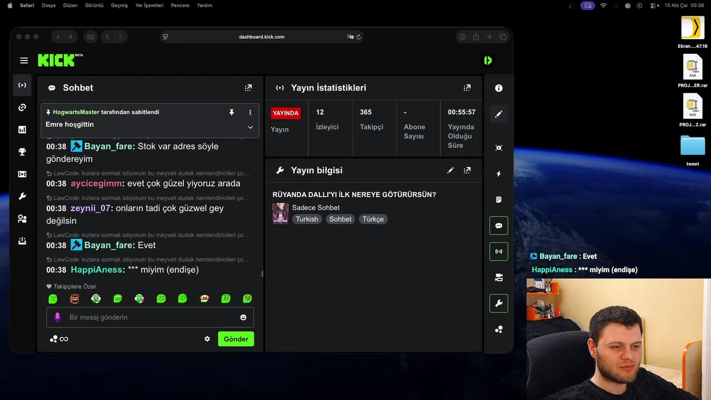Screen dimensions: 711x400
Task: Open the download tray icon in left sidebar
Action: click(22, 241)
